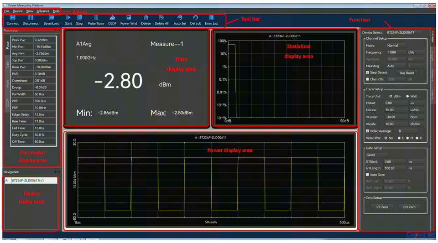Viewport: 438px width, 243px height.
Task: Click the Int Zero button
Action: 382,207
